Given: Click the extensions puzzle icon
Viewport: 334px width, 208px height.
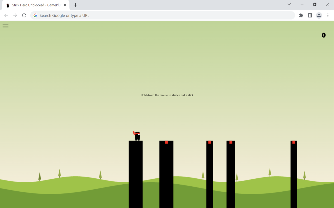Looking at the screenshot, I should tap(301, 15).
